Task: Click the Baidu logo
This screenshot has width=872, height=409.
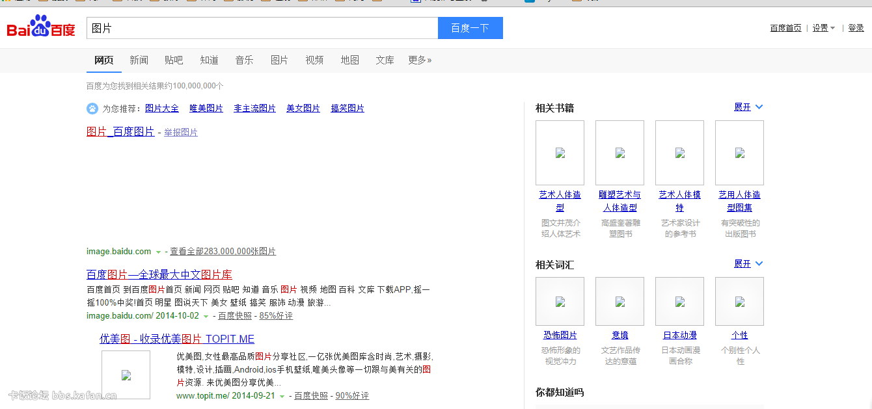Action: click(x=41, y=27)
